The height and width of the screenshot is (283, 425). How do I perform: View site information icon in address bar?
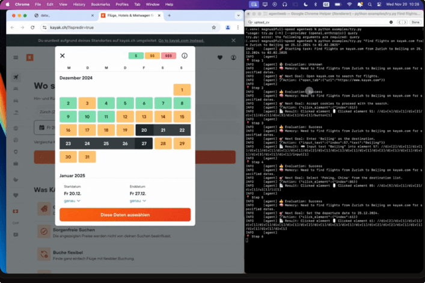click(44, 28)
